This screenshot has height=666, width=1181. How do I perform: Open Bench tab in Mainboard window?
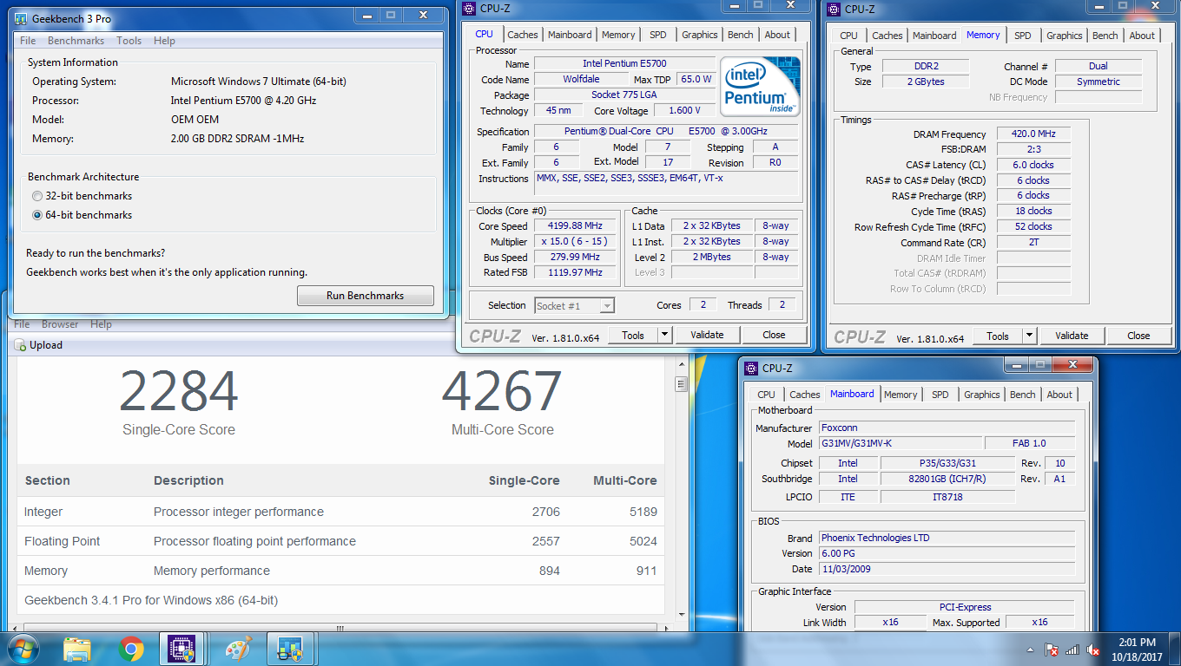tap(1022, 395)
